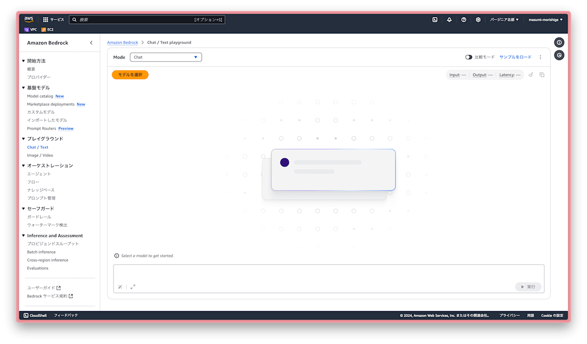Image resolution: width=587 pixels, height=344 pixels.
Task: Expand the prompt input box icon
Action: [133, 287]
